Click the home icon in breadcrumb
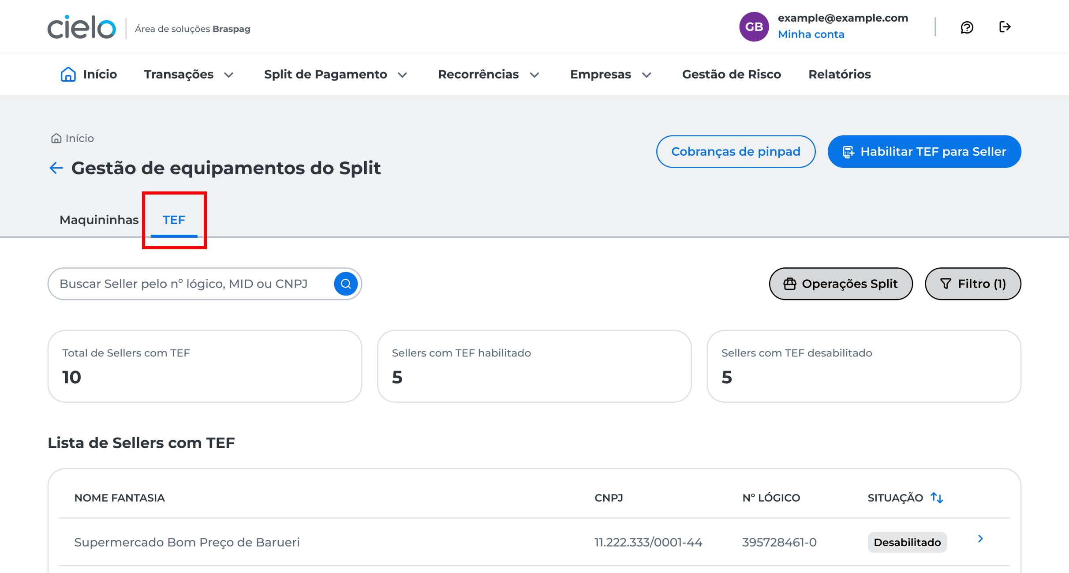The height and width of the screenshot is (573, 1069). click(56, 139)
